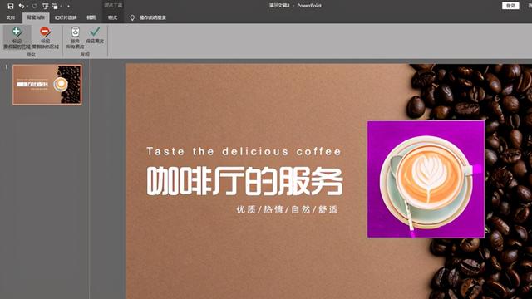Click the subtitle '优质/热情/自然/舒适'

click(x=287, y=209)
